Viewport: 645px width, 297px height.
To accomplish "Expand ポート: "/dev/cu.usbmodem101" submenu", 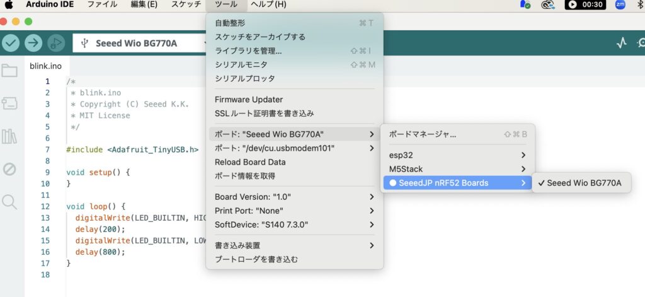I will 295,148.
